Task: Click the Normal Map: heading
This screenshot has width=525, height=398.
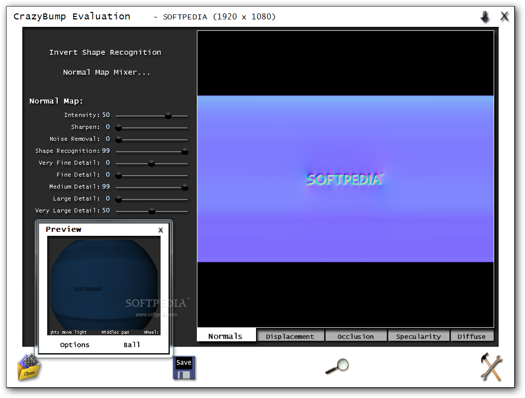Action: click(x=56, y=101)
